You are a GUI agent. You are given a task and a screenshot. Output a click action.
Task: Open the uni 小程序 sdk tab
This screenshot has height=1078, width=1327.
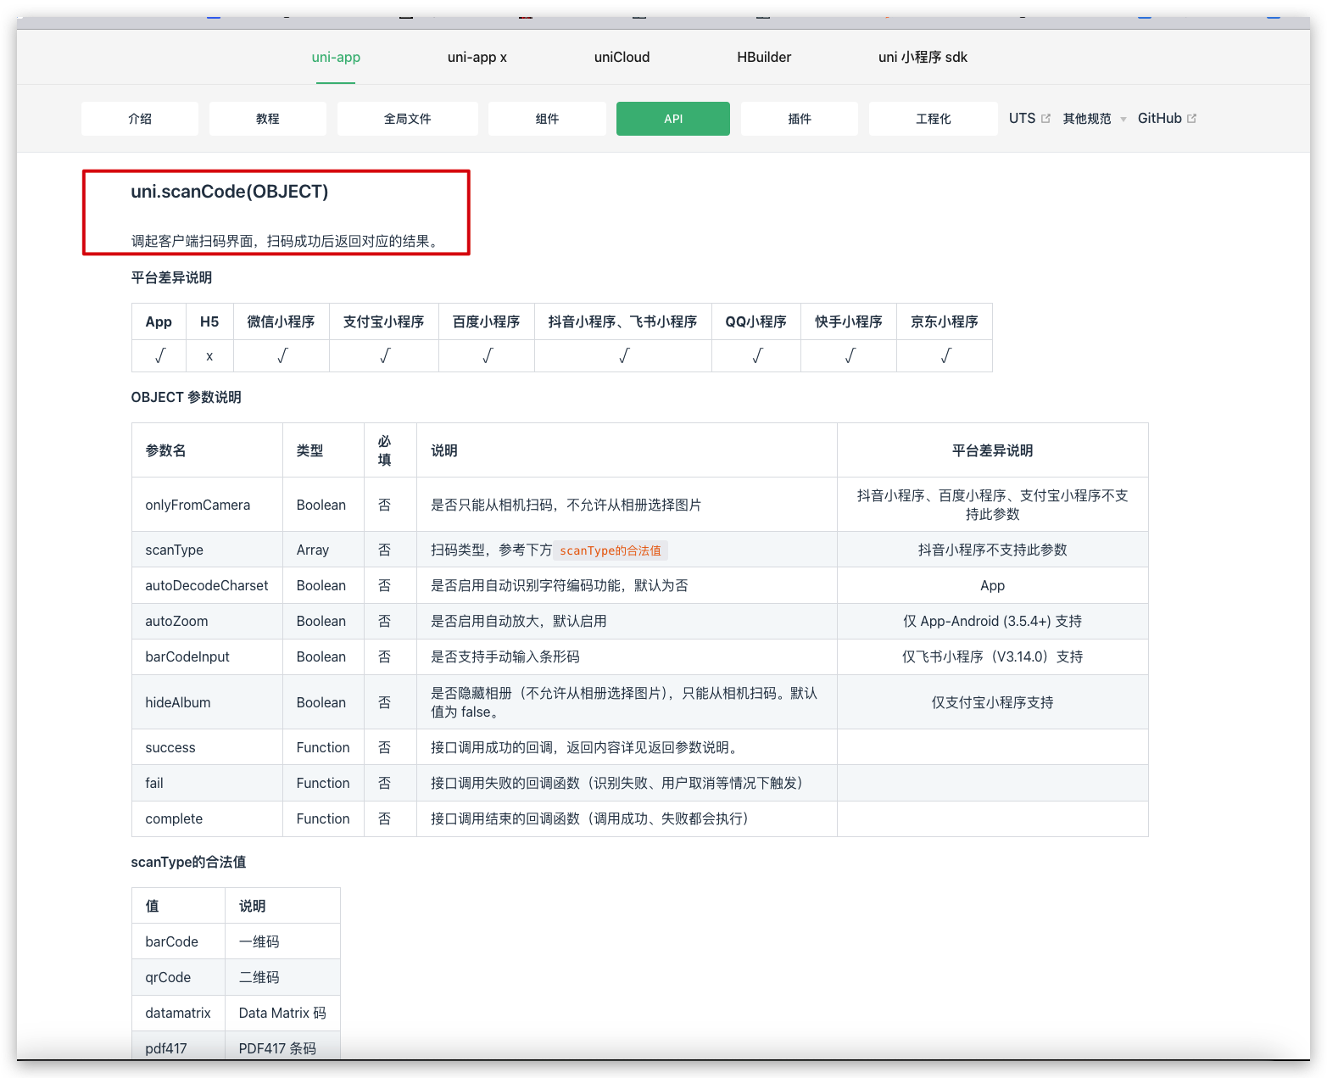[x=923, y=57]
